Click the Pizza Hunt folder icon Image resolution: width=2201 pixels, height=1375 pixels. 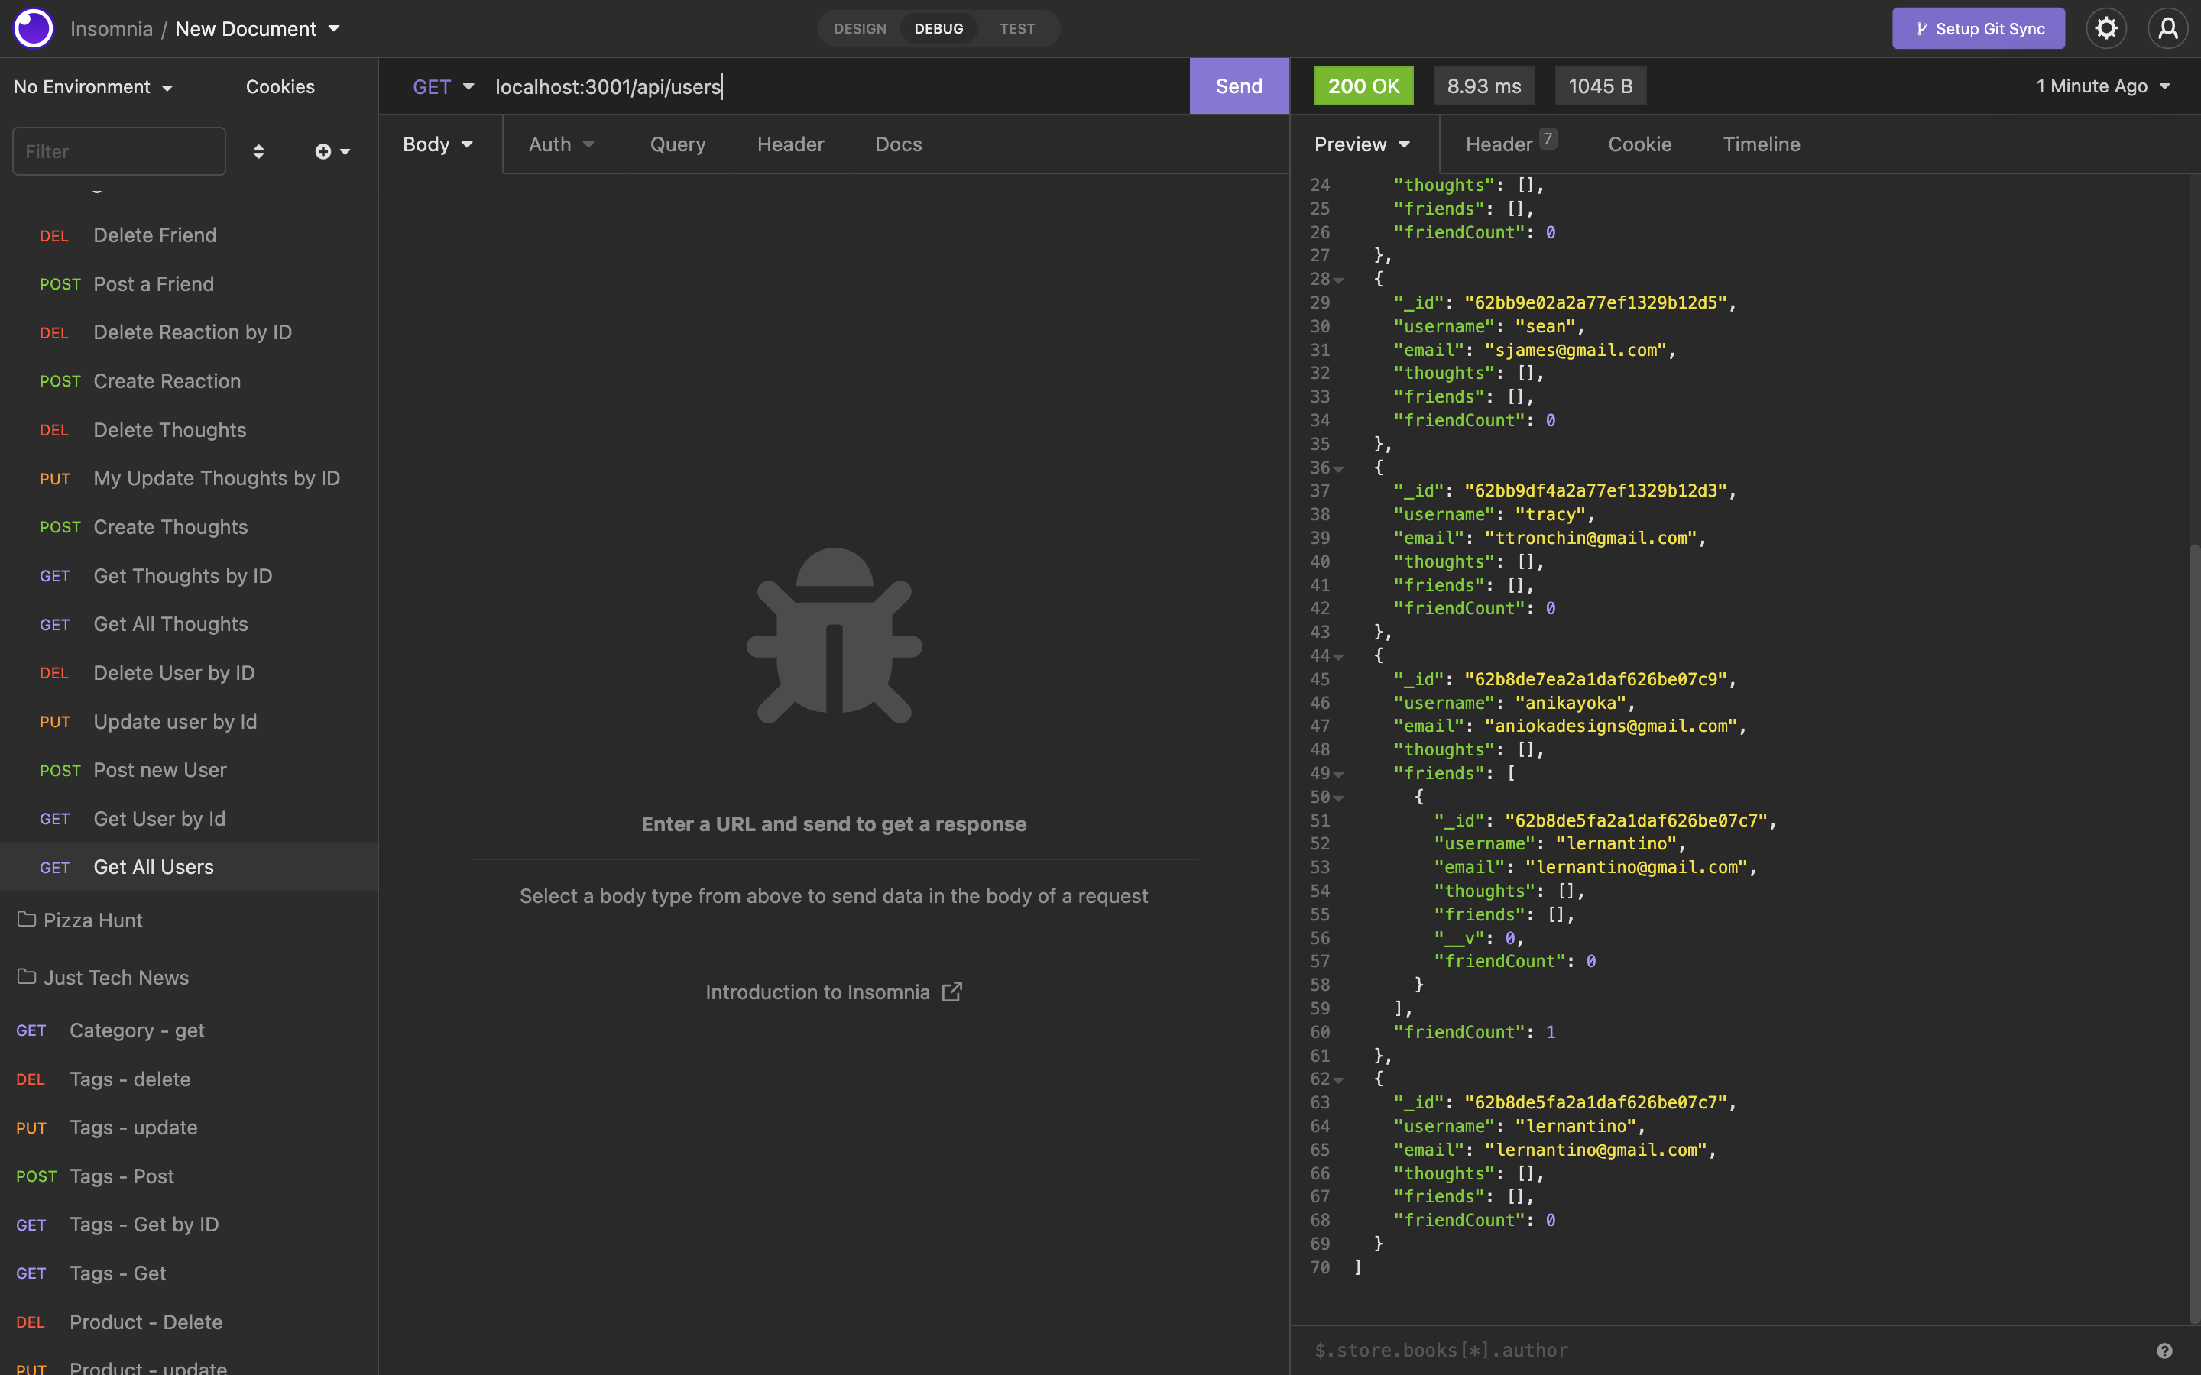click(x=27, y=920)
